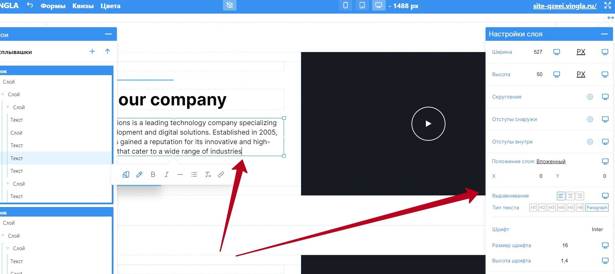The width and height of the screenshot is (615, 274).
Task: Open site-qzeei.vingla.ru link
Action: click(565, 6)
